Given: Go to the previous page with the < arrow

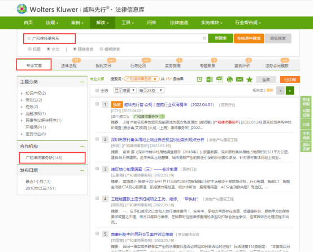Looking at the screenshot, I should point(280,91).
